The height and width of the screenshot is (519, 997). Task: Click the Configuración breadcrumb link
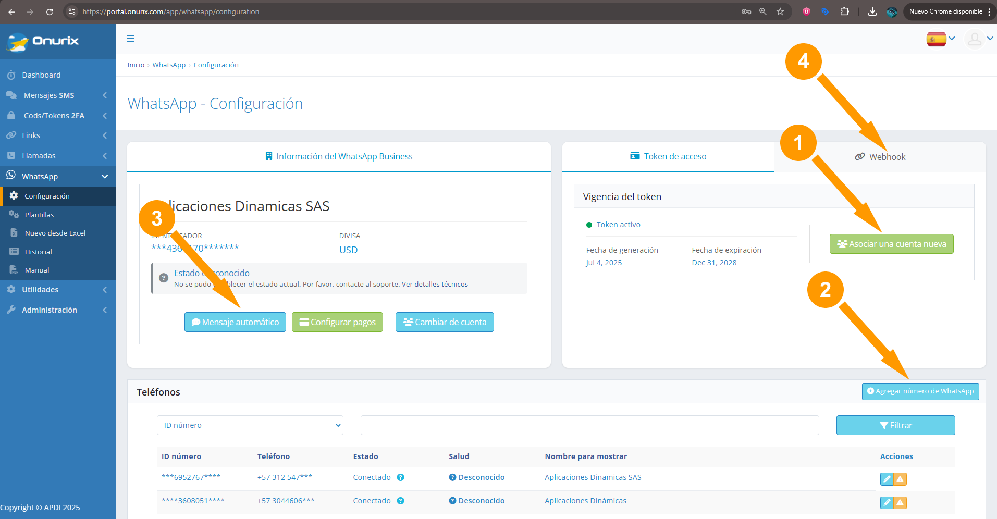(x=216, y=65)
